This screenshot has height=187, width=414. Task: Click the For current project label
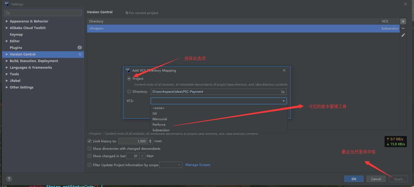point(142,13)
